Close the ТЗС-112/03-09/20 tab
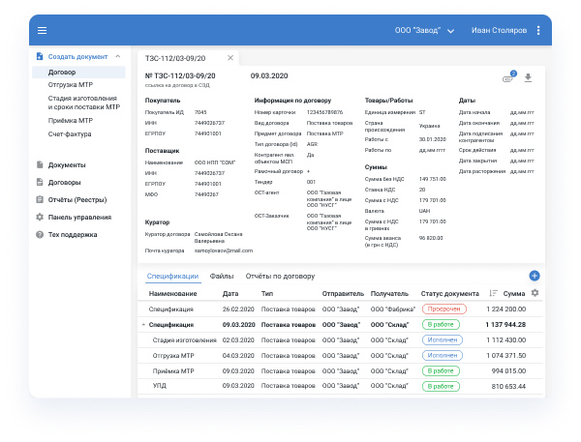The width and height of the screenshot is (581, 442). click(230, 58)
